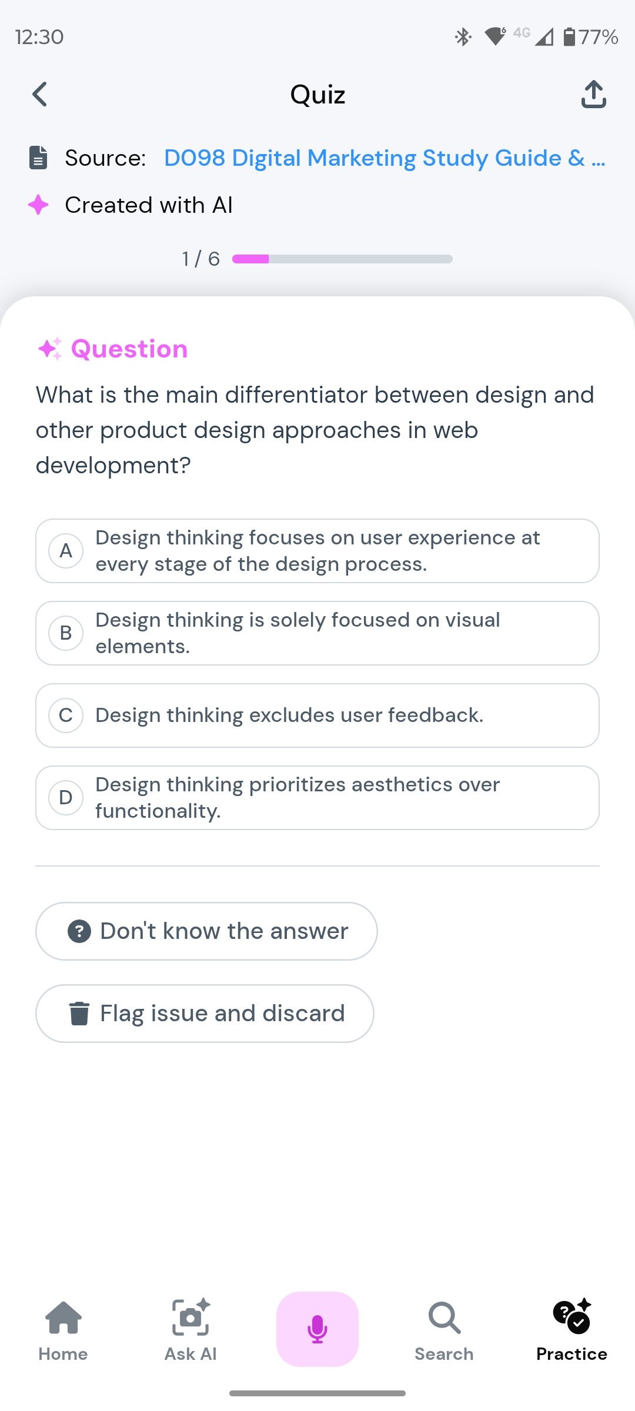This screenshot has height=1411, width=635.
Task: Tap the back arrow icon
Action: click(x=40, y=94)
